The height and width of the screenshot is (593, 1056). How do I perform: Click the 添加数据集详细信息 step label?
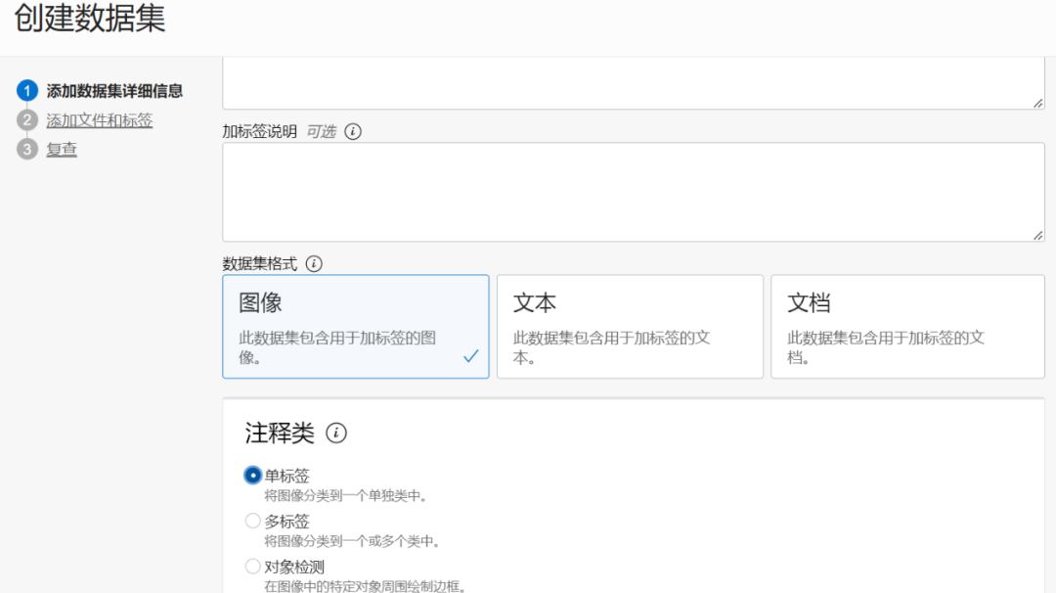tap(114, 91)
